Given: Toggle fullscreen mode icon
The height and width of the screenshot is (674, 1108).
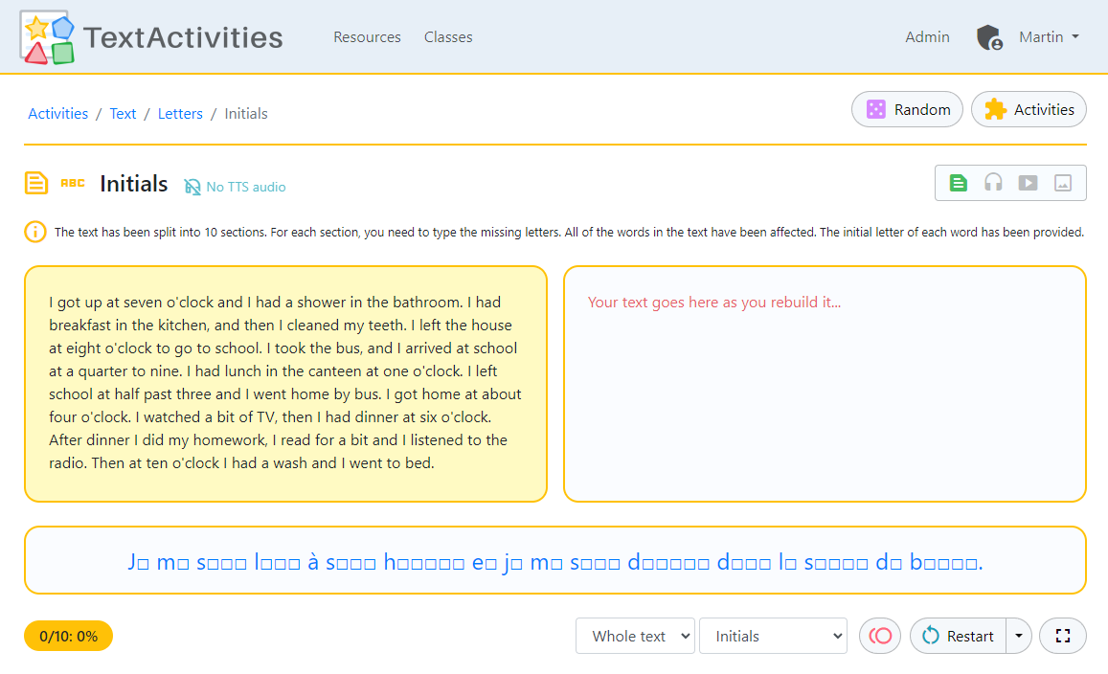Looking at the screenshot, I should pos(1063,636).
